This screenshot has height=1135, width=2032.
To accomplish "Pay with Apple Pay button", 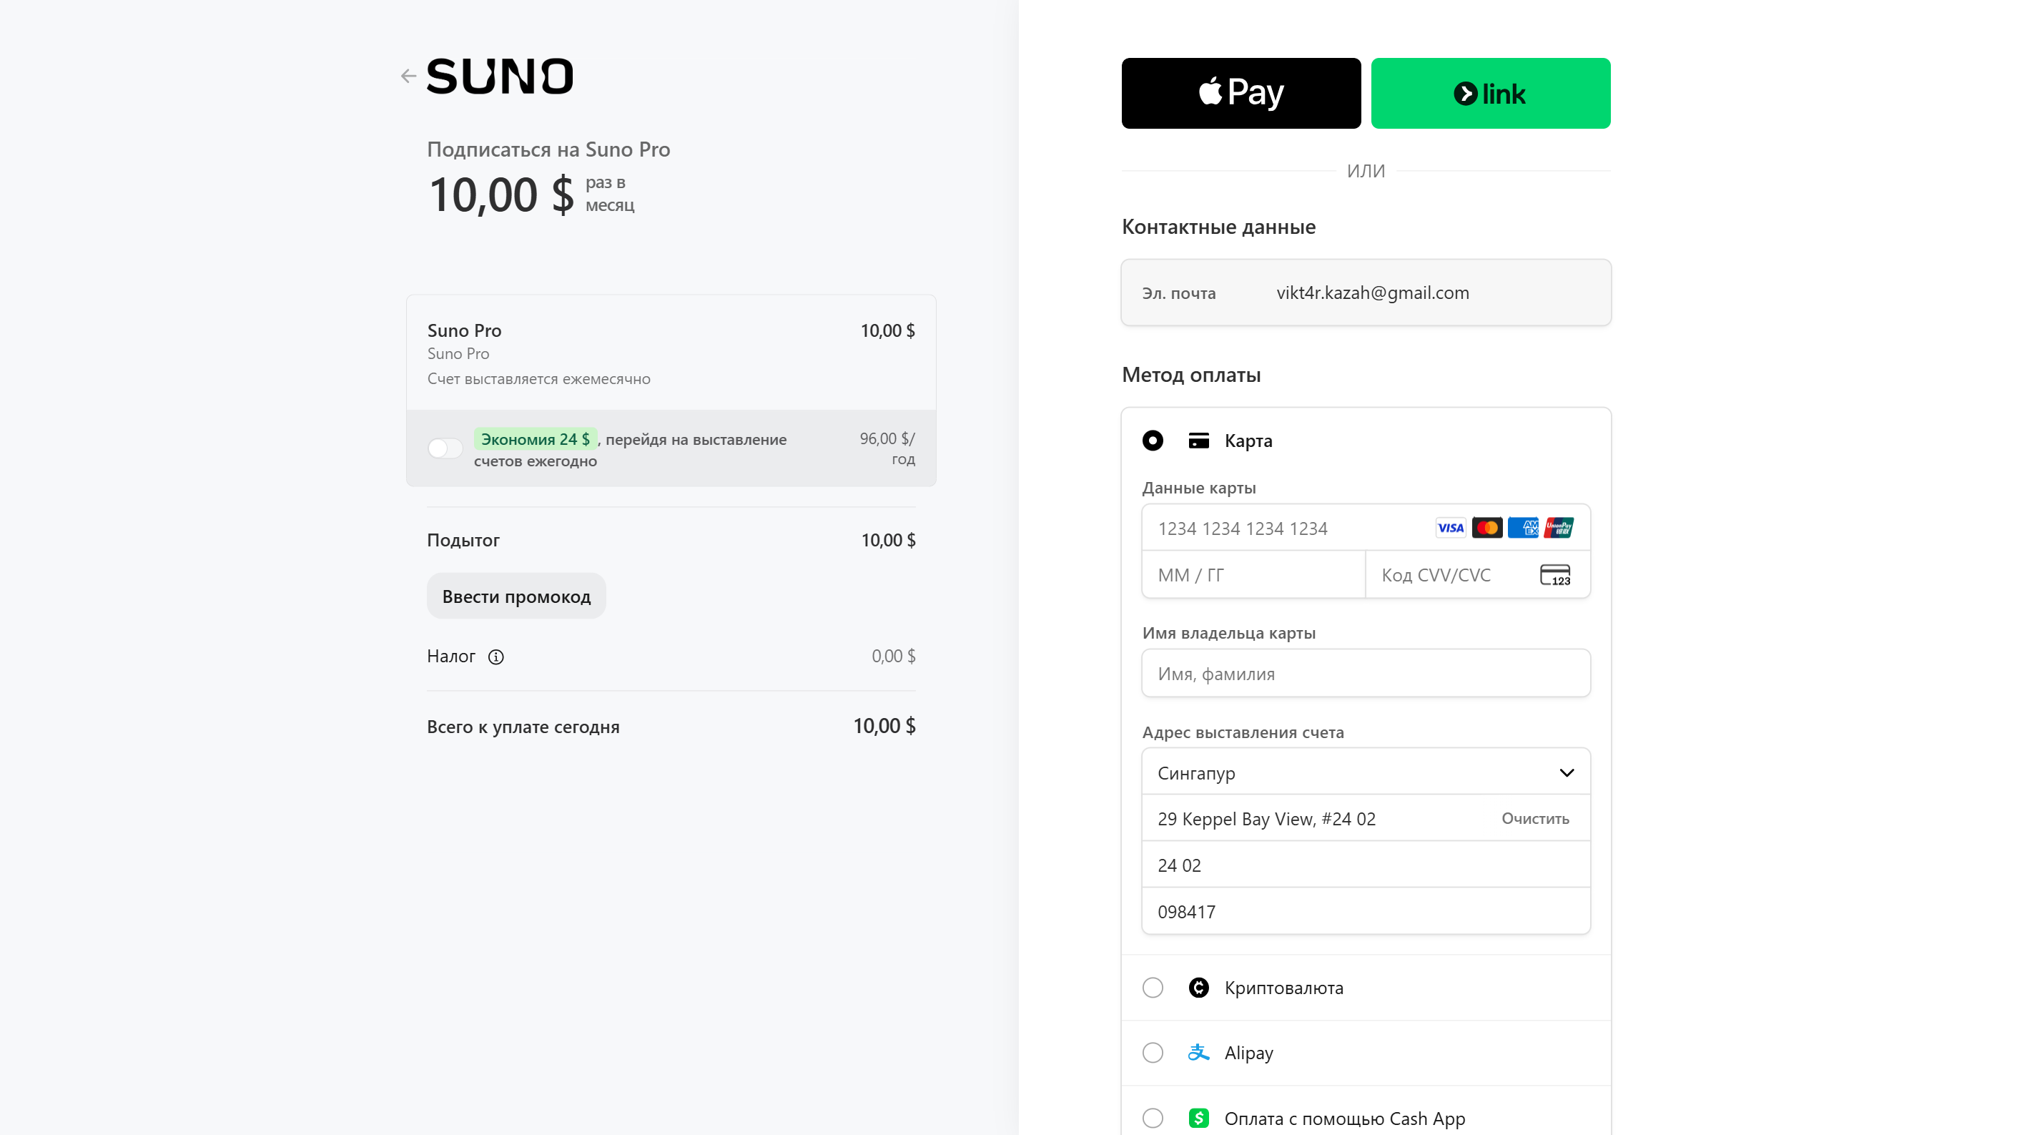I will point(1241,93).
